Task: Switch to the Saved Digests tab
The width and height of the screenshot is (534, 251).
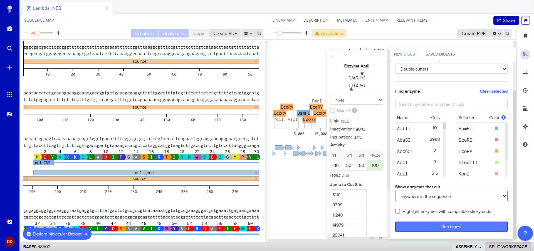Action: tap(440, 54)
